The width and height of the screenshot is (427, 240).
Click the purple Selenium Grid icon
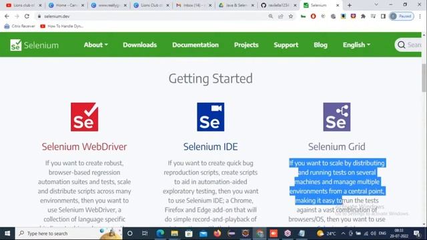coord(337,117)
